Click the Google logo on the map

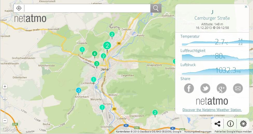pyautogui.click(x=10, y=130)
